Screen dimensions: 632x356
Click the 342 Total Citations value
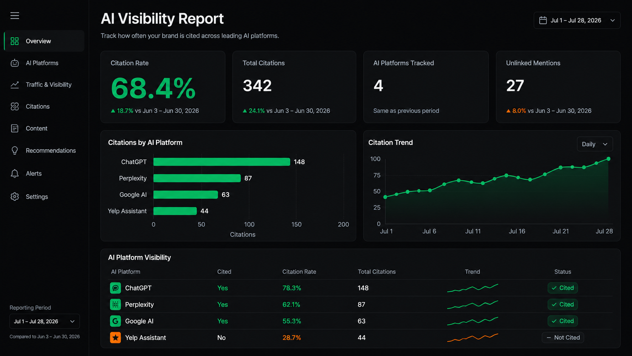(257, 86)
